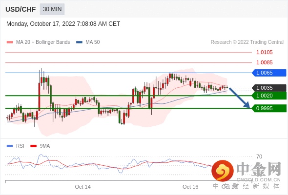Screen dimensions: 288x195
Task: Click the 1.0105 resistance level label
Action: [x=265, y=53]
